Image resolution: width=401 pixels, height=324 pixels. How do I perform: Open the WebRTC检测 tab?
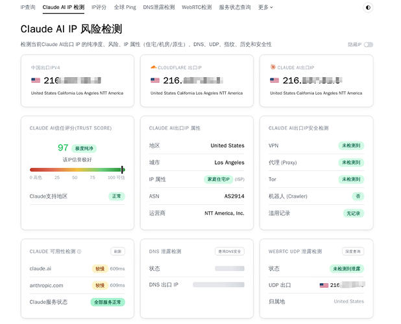197,7
